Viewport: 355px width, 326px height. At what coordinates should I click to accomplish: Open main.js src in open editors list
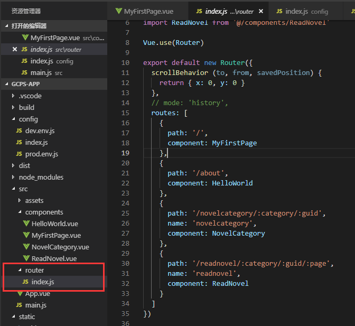pyautogui.click(x=54, y=72)
